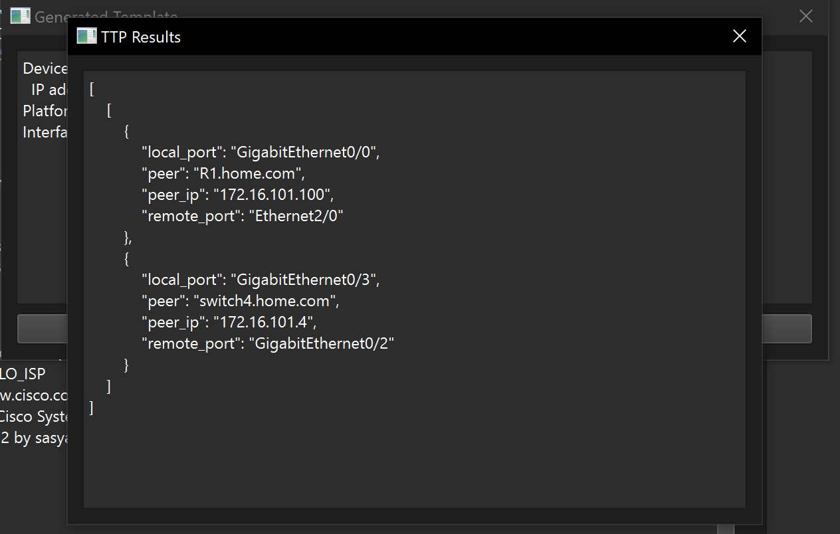
Task: Click the scrollbar handle at bottom right edge
Action: click(x=726, y=529)
